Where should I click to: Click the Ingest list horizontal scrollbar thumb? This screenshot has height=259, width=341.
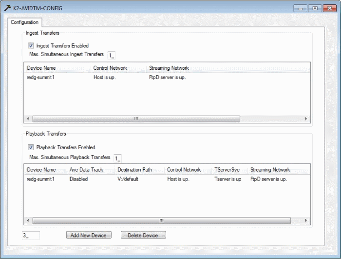coord(136,119)
